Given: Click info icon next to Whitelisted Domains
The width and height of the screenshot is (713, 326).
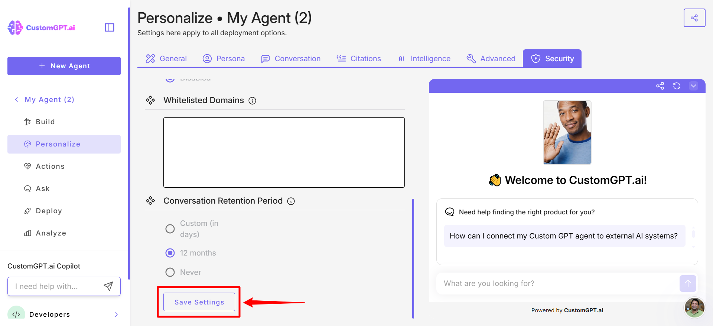Looking at the screenshot, I should (x=253, y=101).
